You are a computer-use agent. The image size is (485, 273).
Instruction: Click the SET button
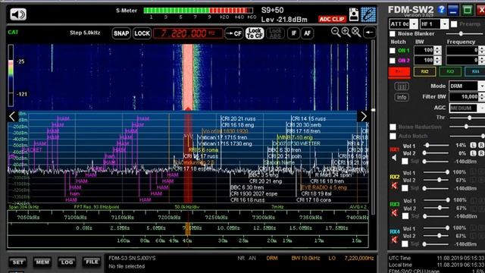(x=18, y=262)
